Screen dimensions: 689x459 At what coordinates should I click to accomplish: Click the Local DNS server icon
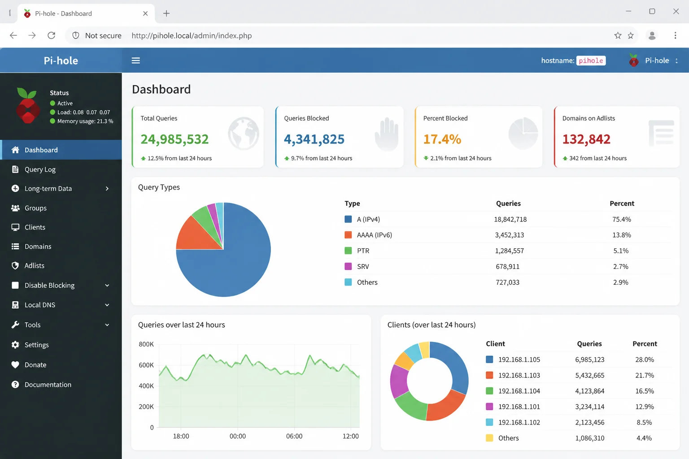click(x=15, y=305)
